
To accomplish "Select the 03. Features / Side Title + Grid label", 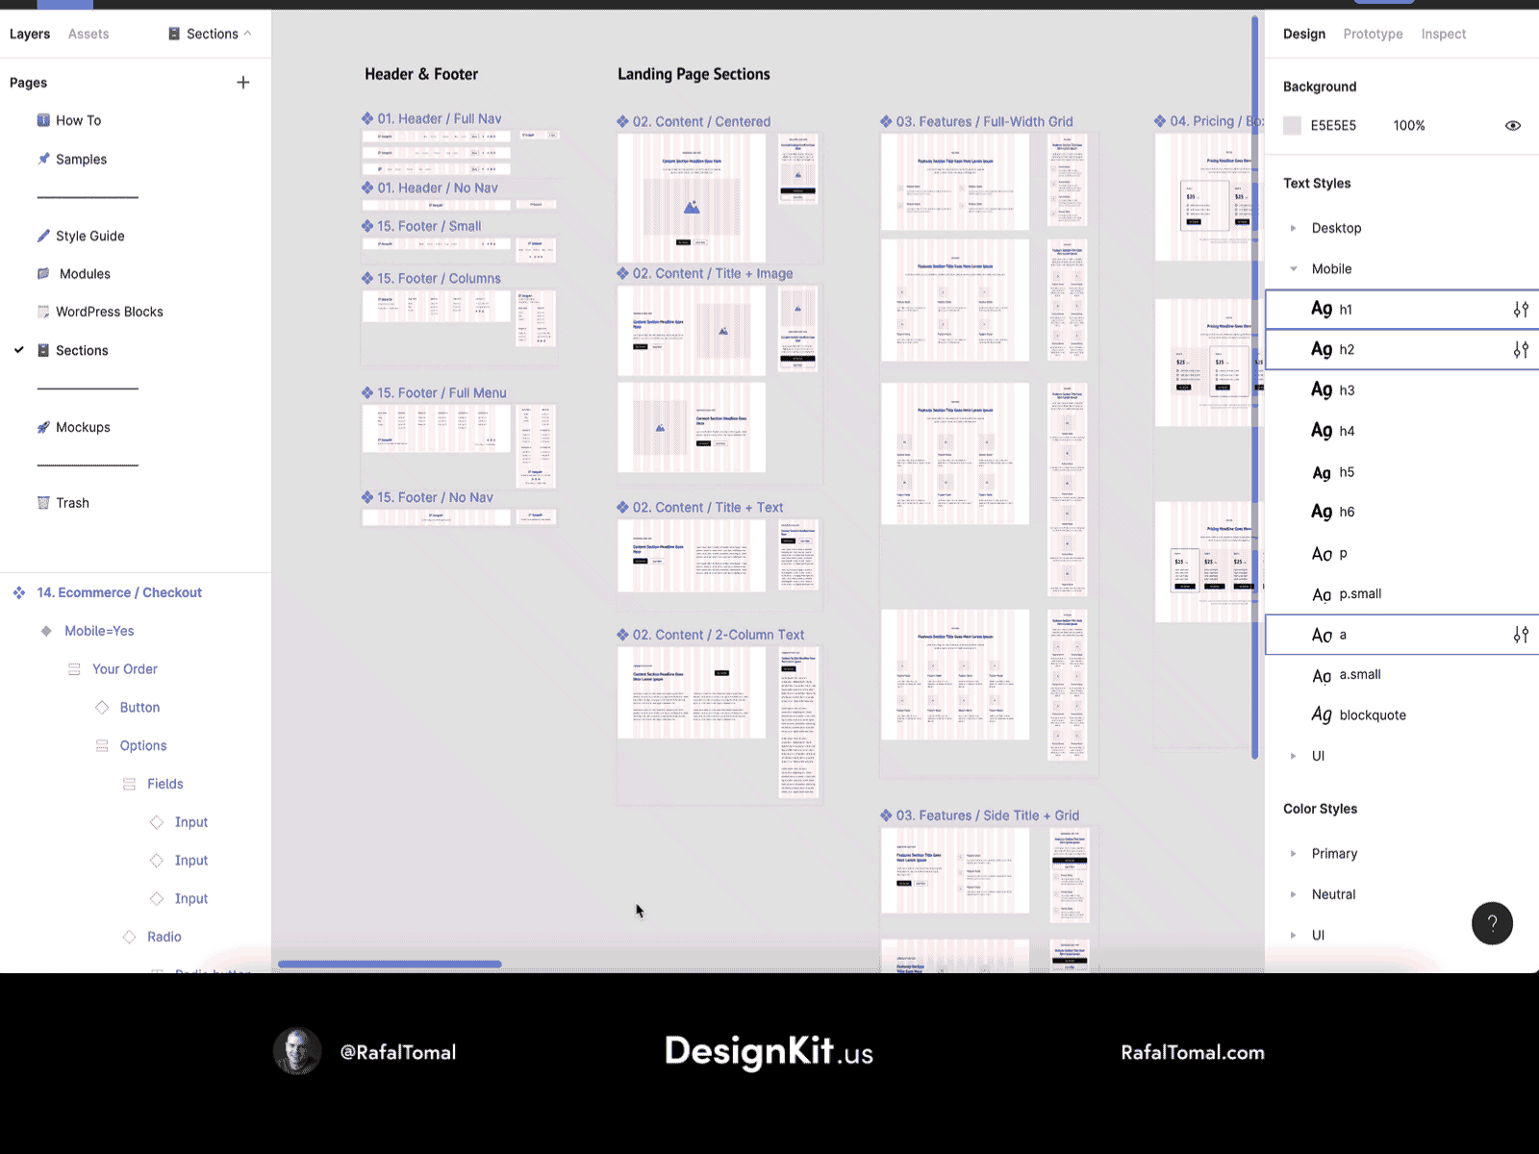I will point(988,815).
